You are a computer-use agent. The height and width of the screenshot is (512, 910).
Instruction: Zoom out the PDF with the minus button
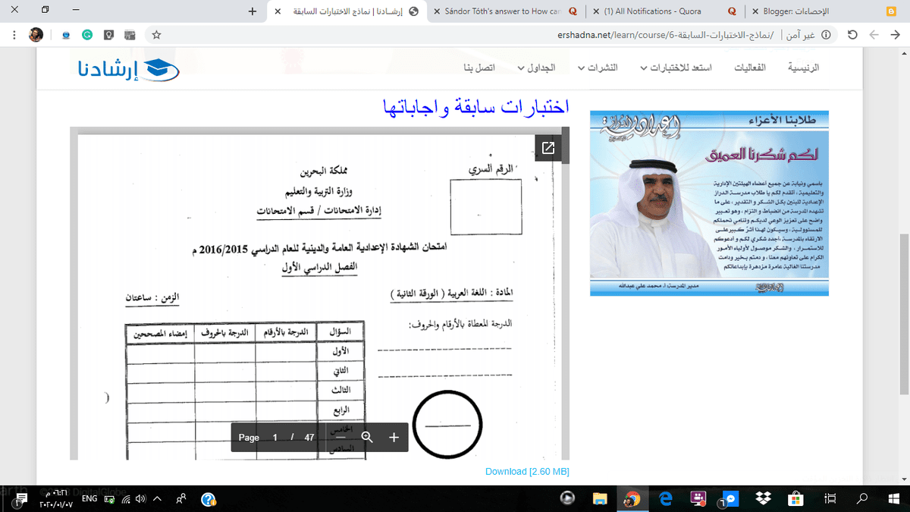[x=340, y=437]
